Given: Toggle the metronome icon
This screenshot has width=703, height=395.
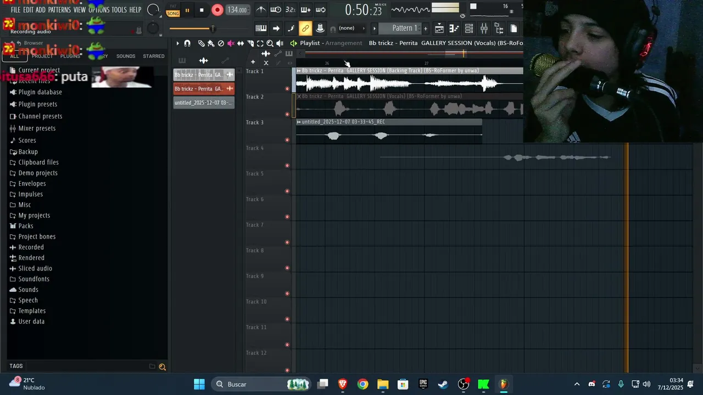Looking at the screenshot, I should point(261,10).
